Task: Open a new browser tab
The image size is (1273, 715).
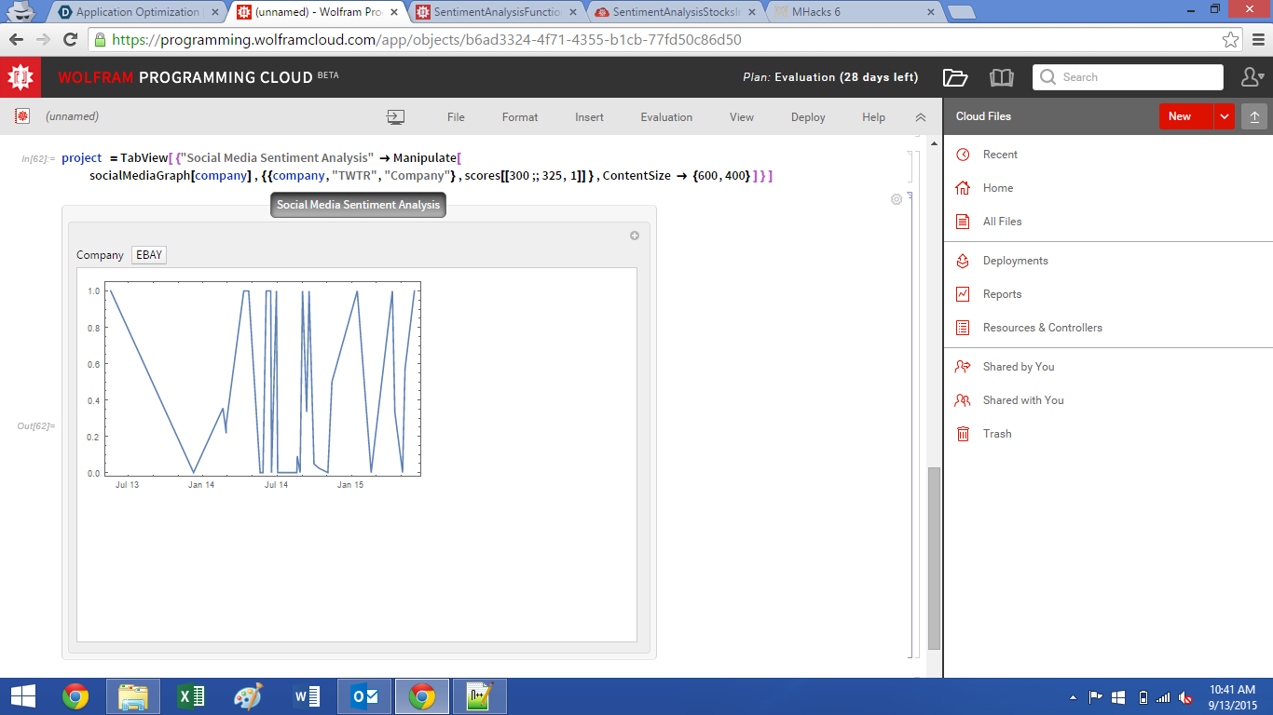Action: tap(961, 12)
